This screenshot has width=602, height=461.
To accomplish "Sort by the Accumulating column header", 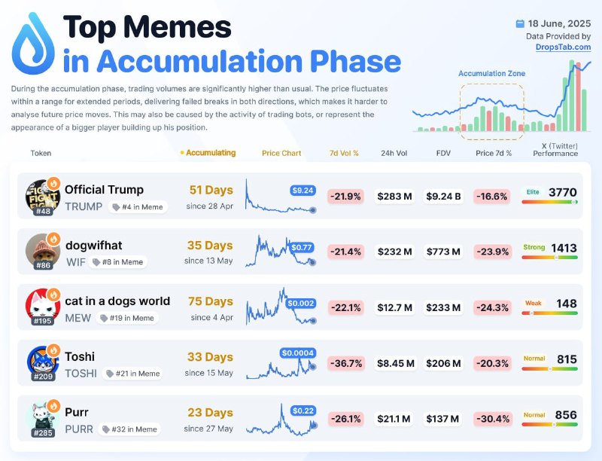I will [208, 153].
